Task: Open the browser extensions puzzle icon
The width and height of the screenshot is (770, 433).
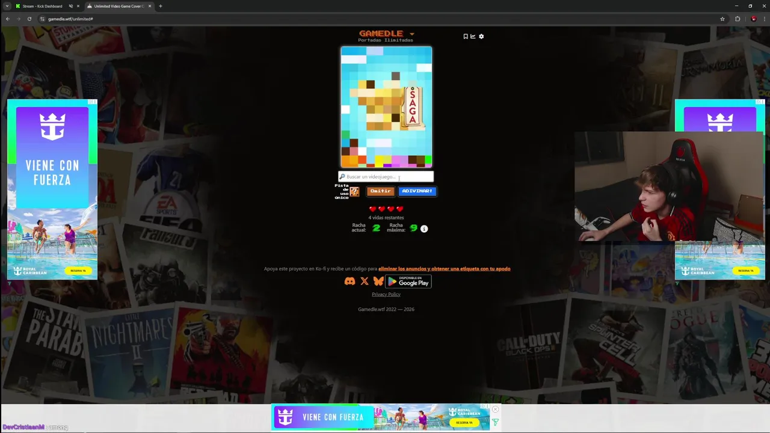Action: 738,19
